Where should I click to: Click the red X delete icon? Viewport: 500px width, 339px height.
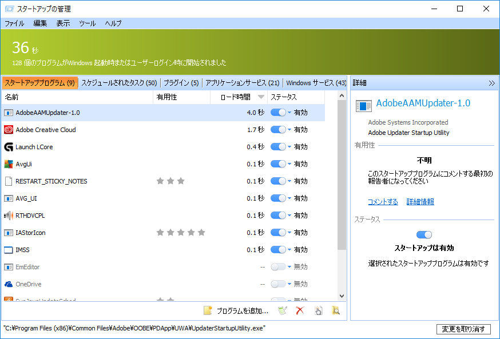tap(300, 310)
